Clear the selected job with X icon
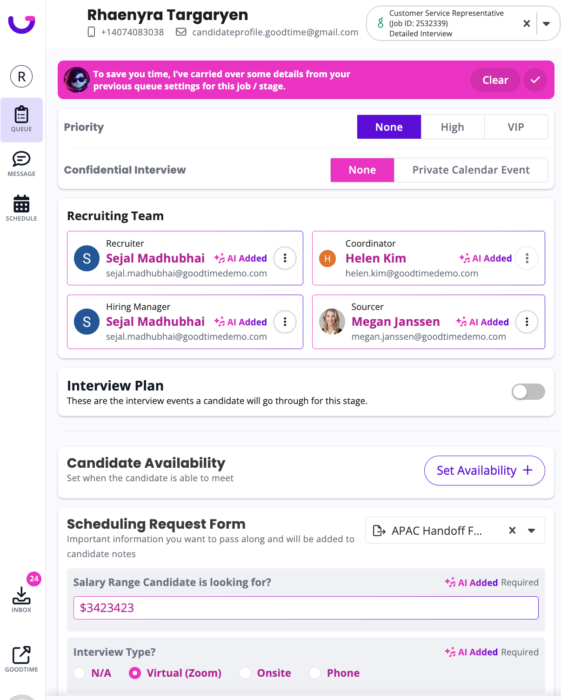 [x=527, y=23]
